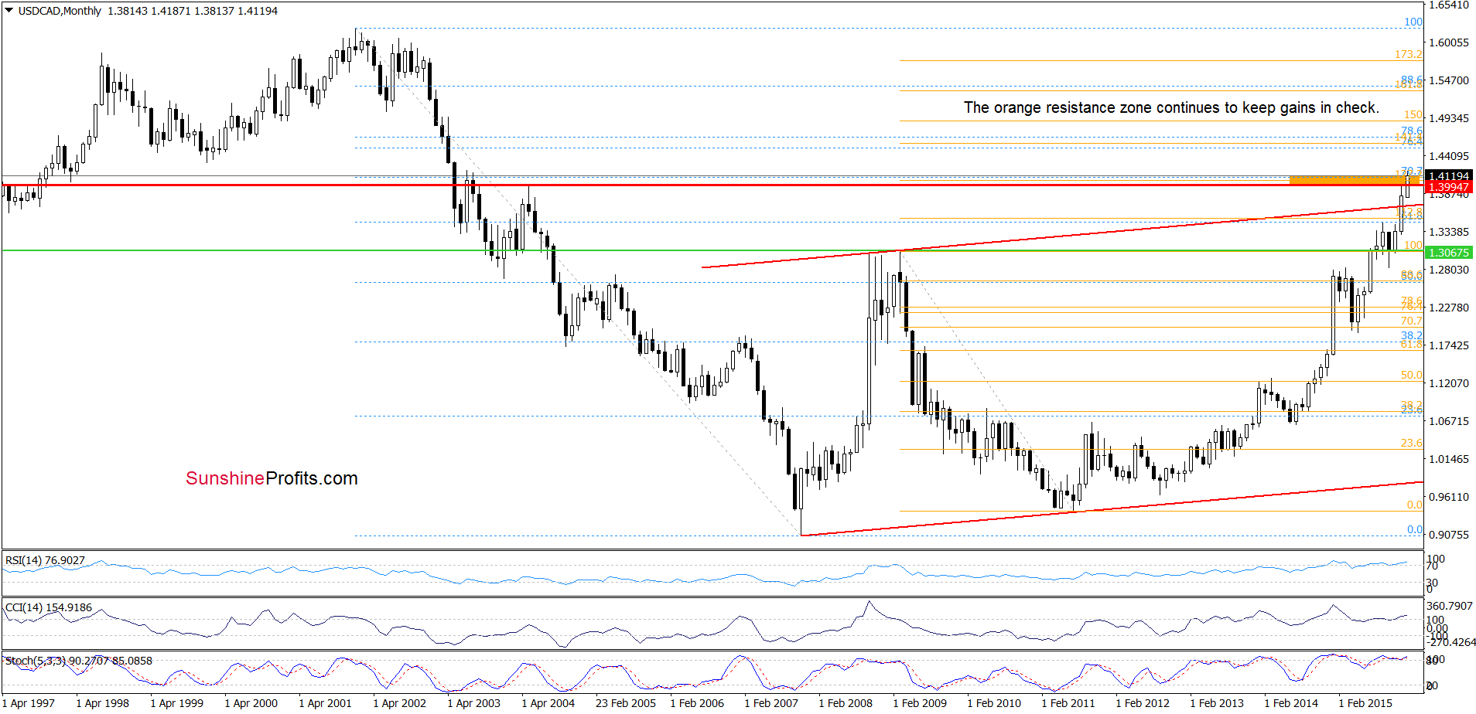Click the CCI scale value 360.7907

pyautogui.click(x=1450, y=607)
